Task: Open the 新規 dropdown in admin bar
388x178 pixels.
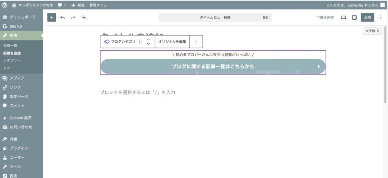Action: [x=78, y=5]
